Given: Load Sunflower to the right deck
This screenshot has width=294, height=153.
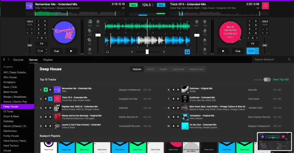Looking at the screenshot, I should [x=178, y=99].
